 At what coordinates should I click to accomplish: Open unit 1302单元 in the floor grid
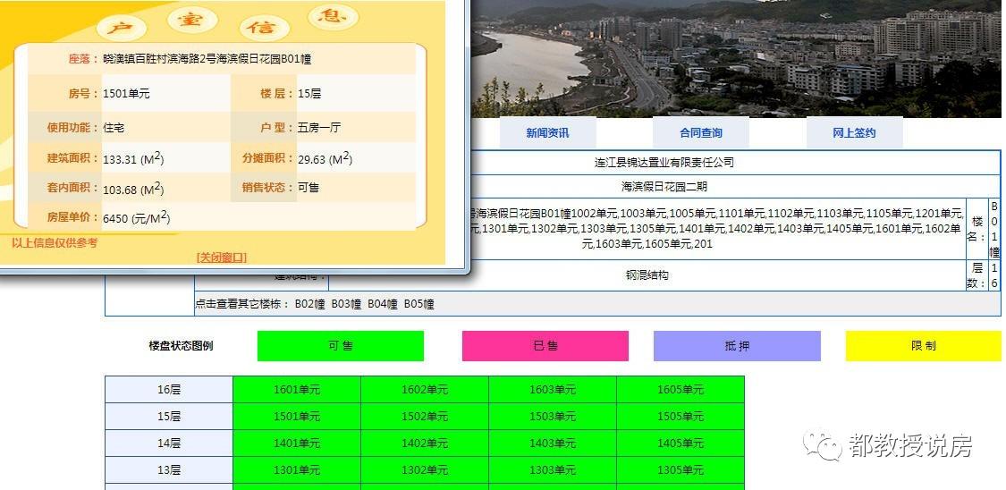tap(425, 470)
